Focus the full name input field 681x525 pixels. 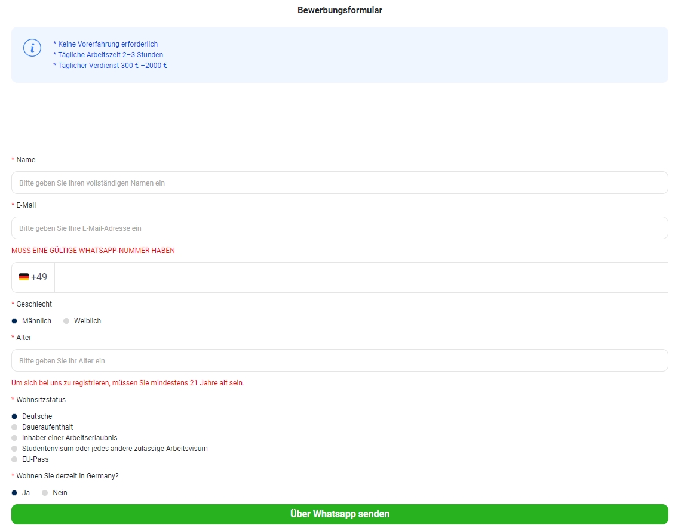point(340,183)
